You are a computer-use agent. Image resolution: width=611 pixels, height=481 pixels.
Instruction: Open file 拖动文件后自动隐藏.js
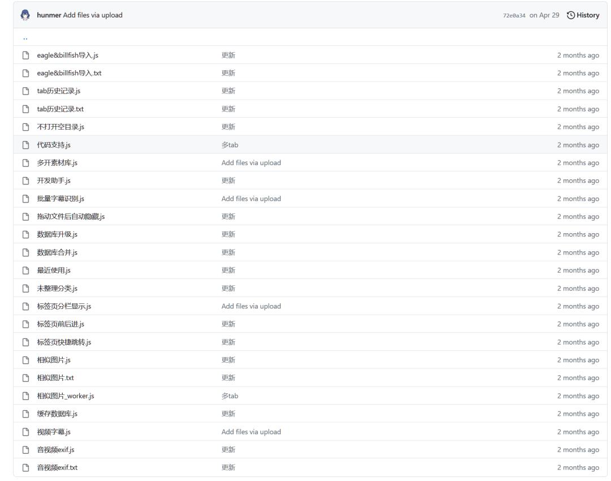coord(71,217)
